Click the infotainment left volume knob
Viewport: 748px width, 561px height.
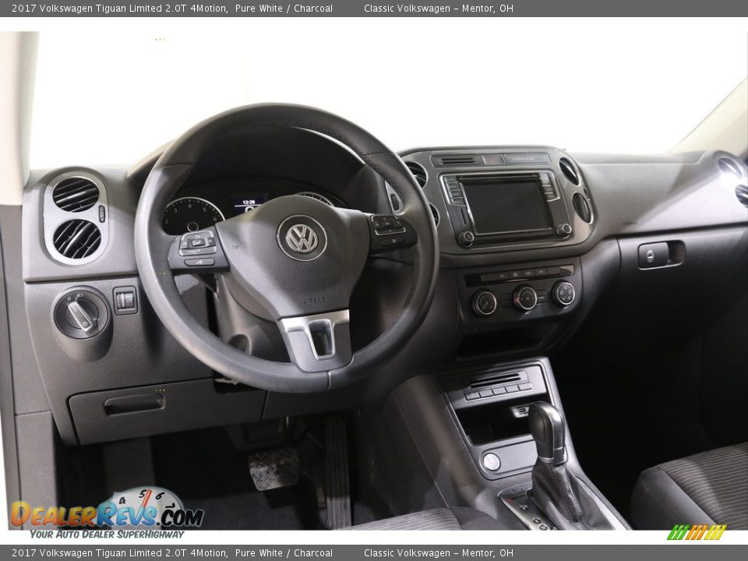tap(465, 238)
